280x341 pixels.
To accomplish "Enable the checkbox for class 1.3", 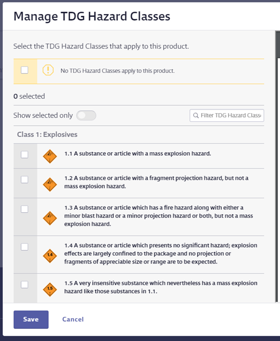I will coord(25,209).
